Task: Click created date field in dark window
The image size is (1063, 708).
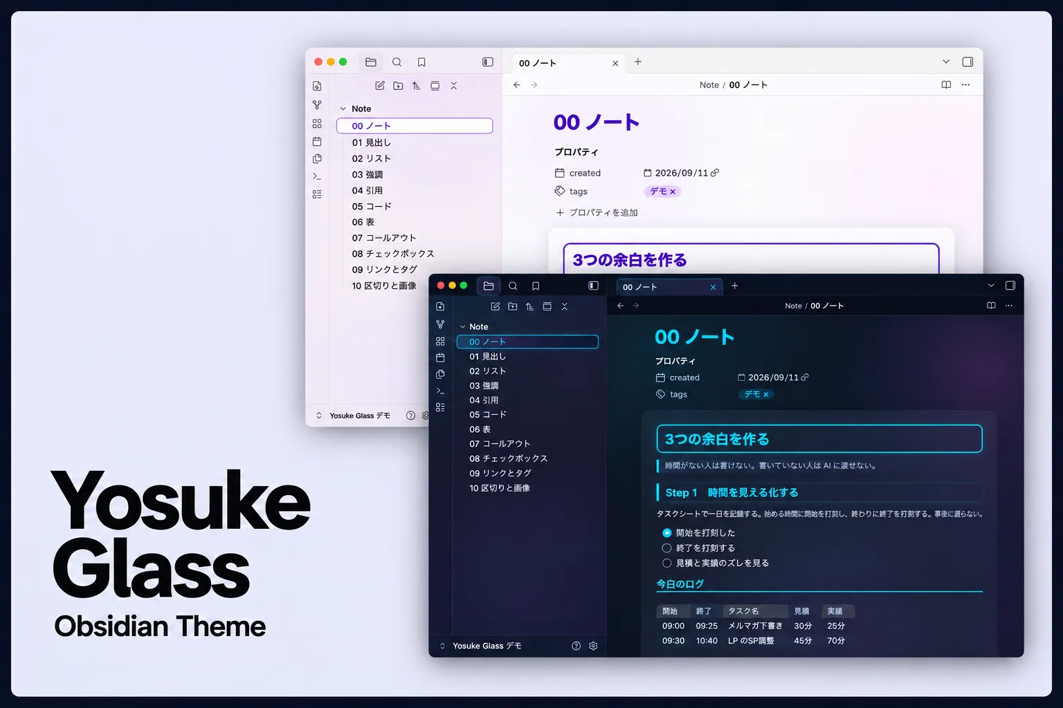Action: pos(773,378)
